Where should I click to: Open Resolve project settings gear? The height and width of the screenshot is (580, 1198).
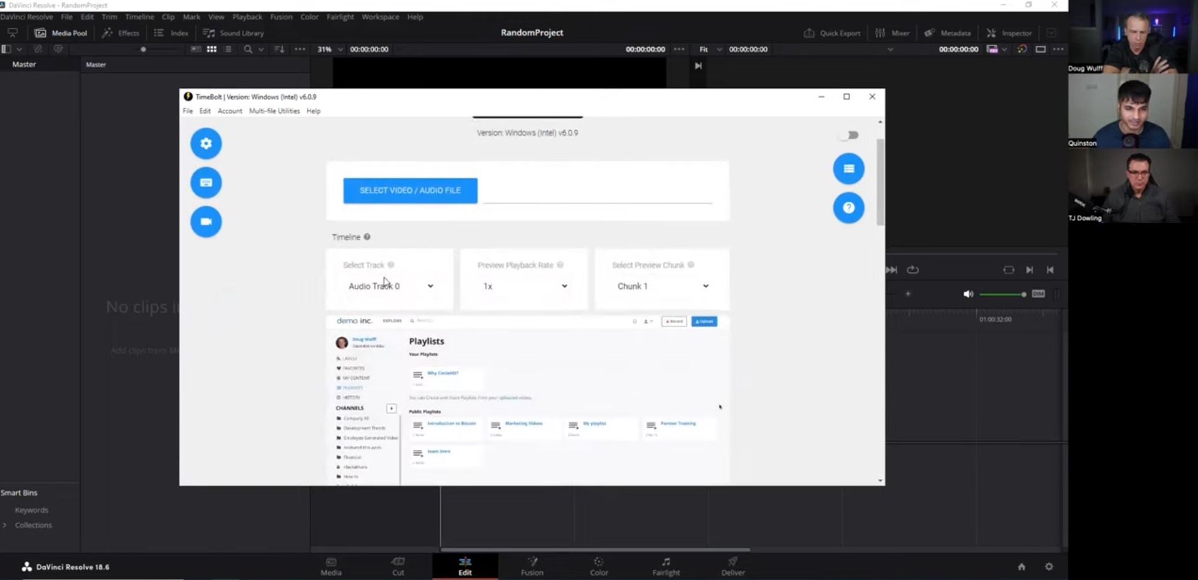1049,567
